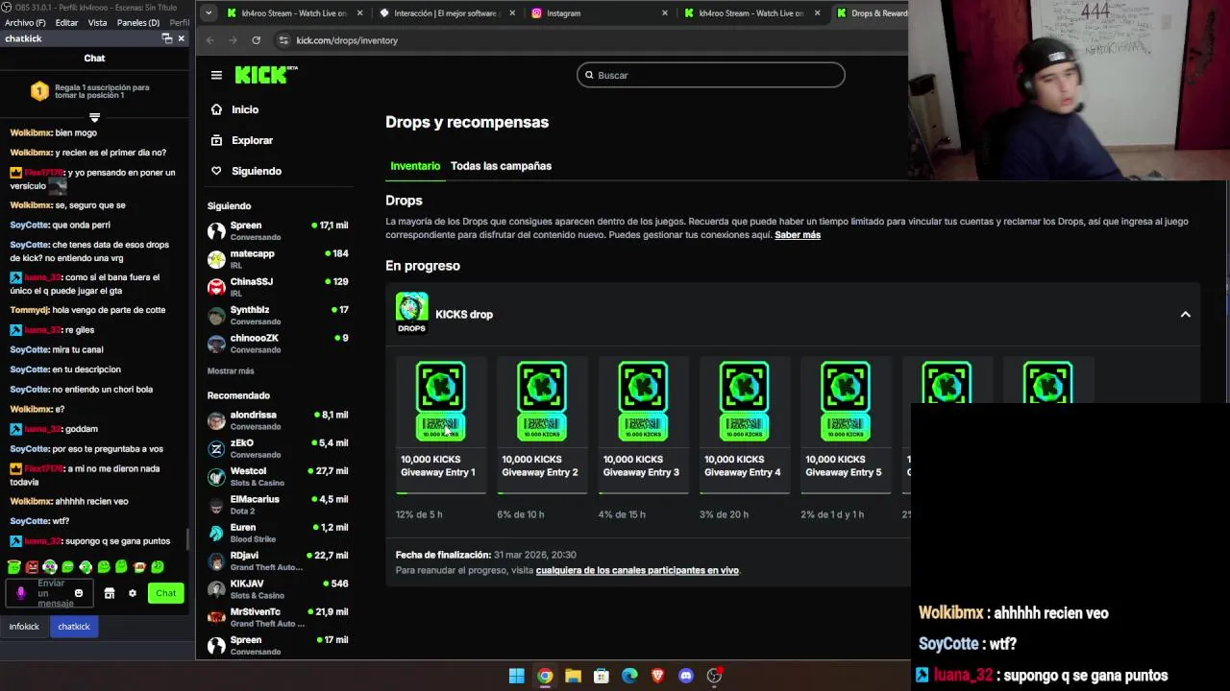The width and height of the screenshot is (1230, 691).
Task: Expand Mostrar más in Siguiendo list
Action: point(231,370)
